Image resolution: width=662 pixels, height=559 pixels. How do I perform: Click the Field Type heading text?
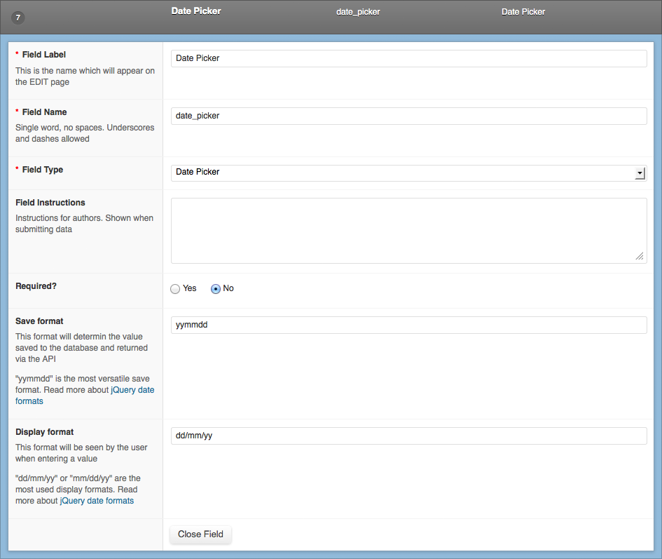(x=43, y=170)
